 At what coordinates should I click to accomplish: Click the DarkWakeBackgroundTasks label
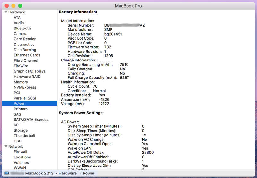(93, 161)
